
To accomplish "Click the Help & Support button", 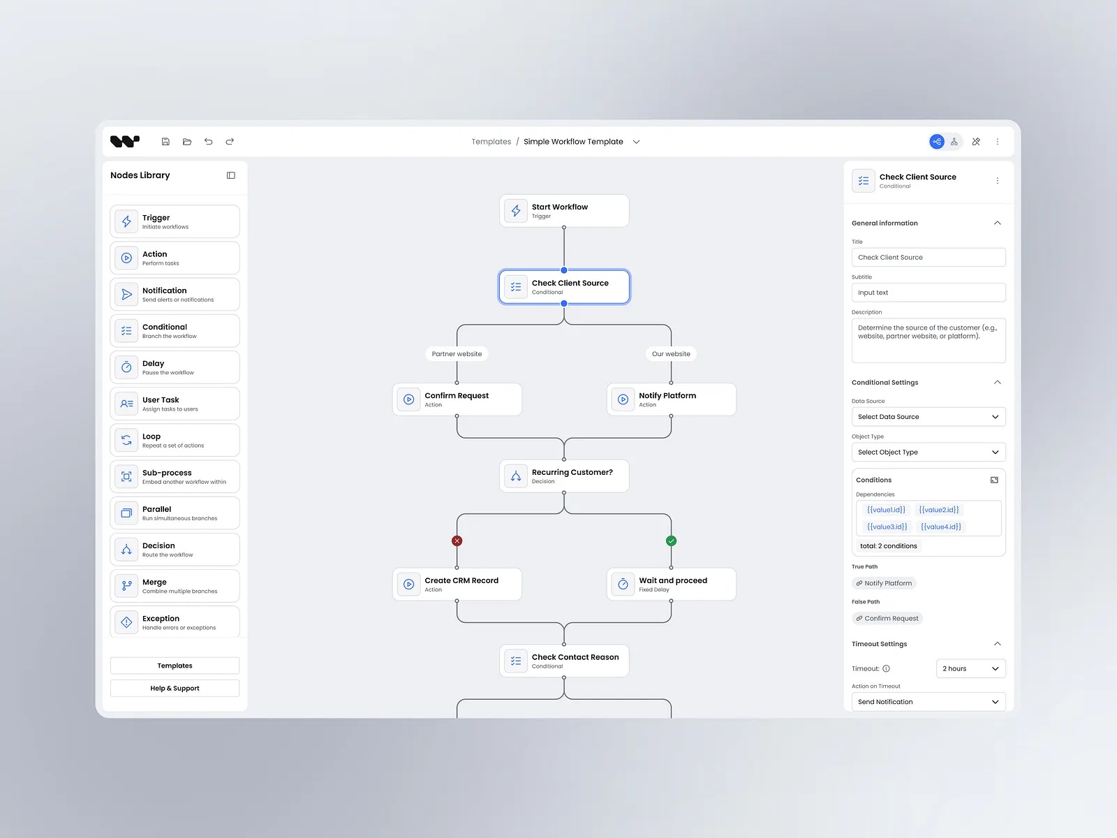I will point(175,688).
